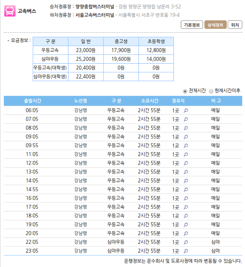Click the 22,400원 night university fare
This screenshot has width=245, height=267.
coord(86,76)
